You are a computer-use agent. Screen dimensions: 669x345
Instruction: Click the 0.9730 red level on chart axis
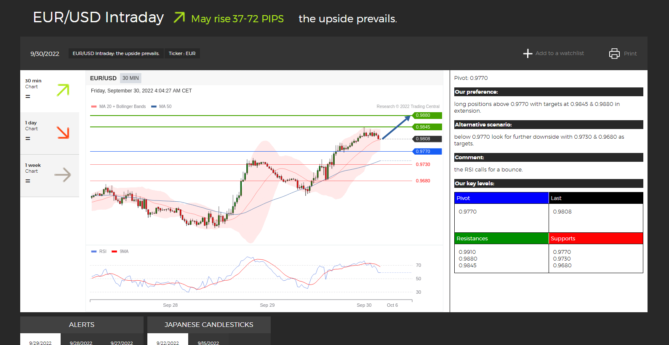click(423, 164)
